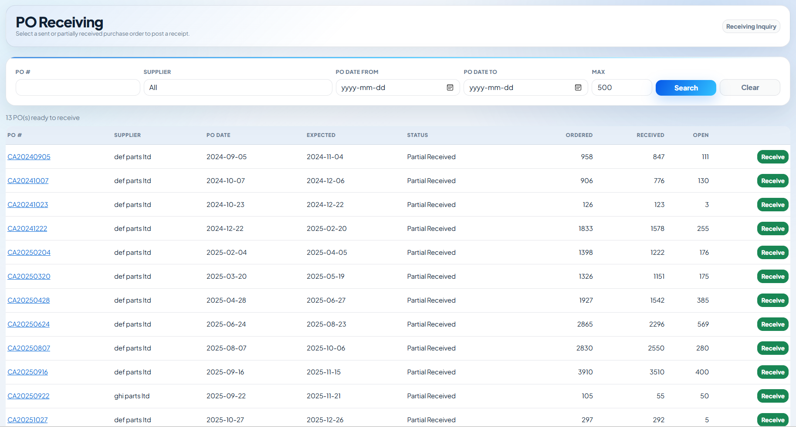Open purchase order CA20250204
The width and height of the screenshot is (796, 427).
click(x=29, y=253)
